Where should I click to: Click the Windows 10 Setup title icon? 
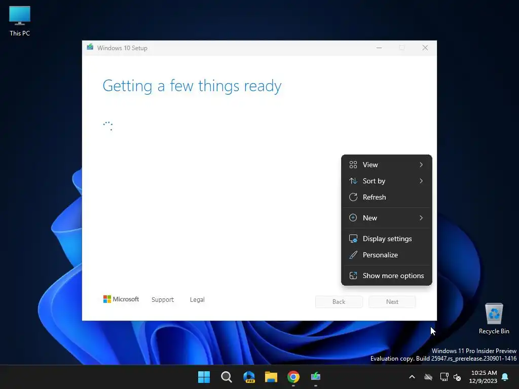click(90, 47)
